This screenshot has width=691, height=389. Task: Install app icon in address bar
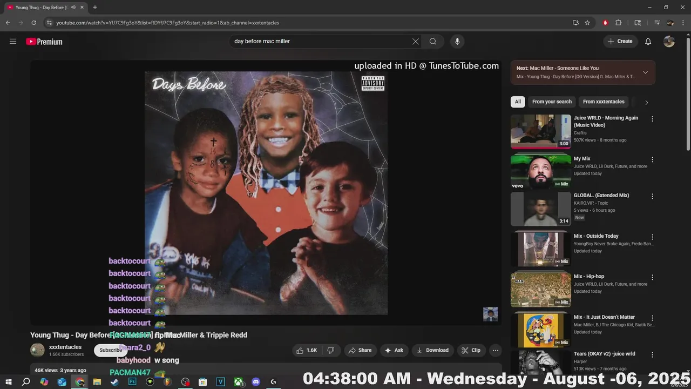(575, 23)
